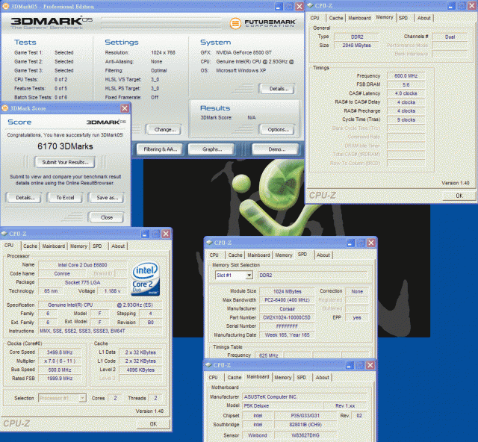Minimize the CPU-Z CPU tab window
This screenshot has width=478, height=442.
146,234
